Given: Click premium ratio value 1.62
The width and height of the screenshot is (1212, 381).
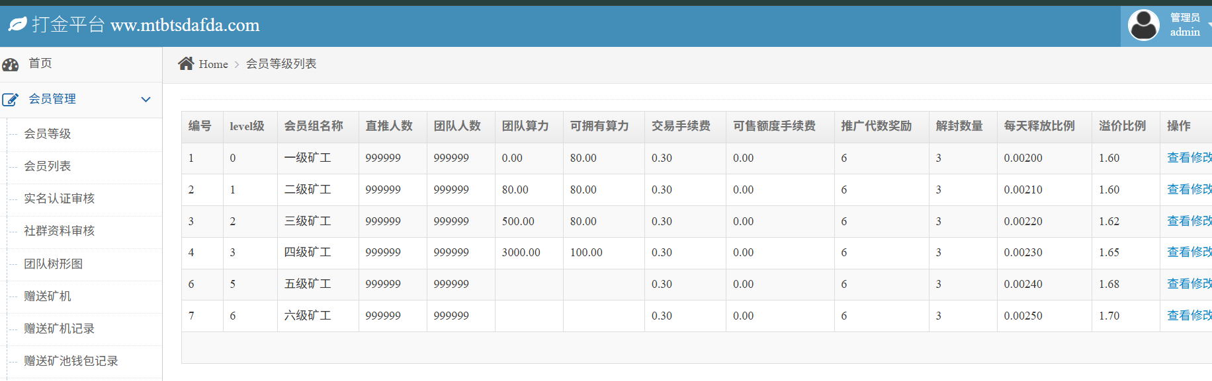Looking at the screenshot, I should 1109,221.
